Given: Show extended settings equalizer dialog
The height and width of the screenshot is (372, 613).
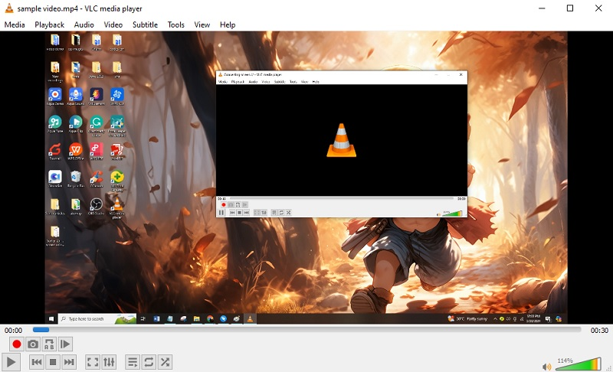Looking at the screenshot, I should click(109, 362).
